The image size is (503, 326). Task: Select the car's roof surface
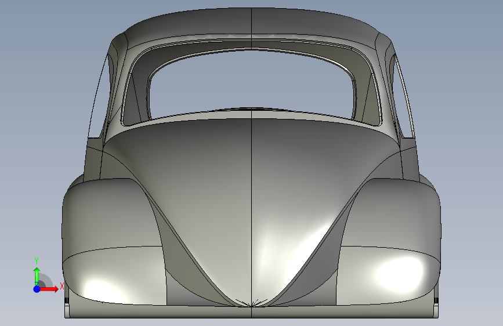pyautogui.click(x=252, y=23)
